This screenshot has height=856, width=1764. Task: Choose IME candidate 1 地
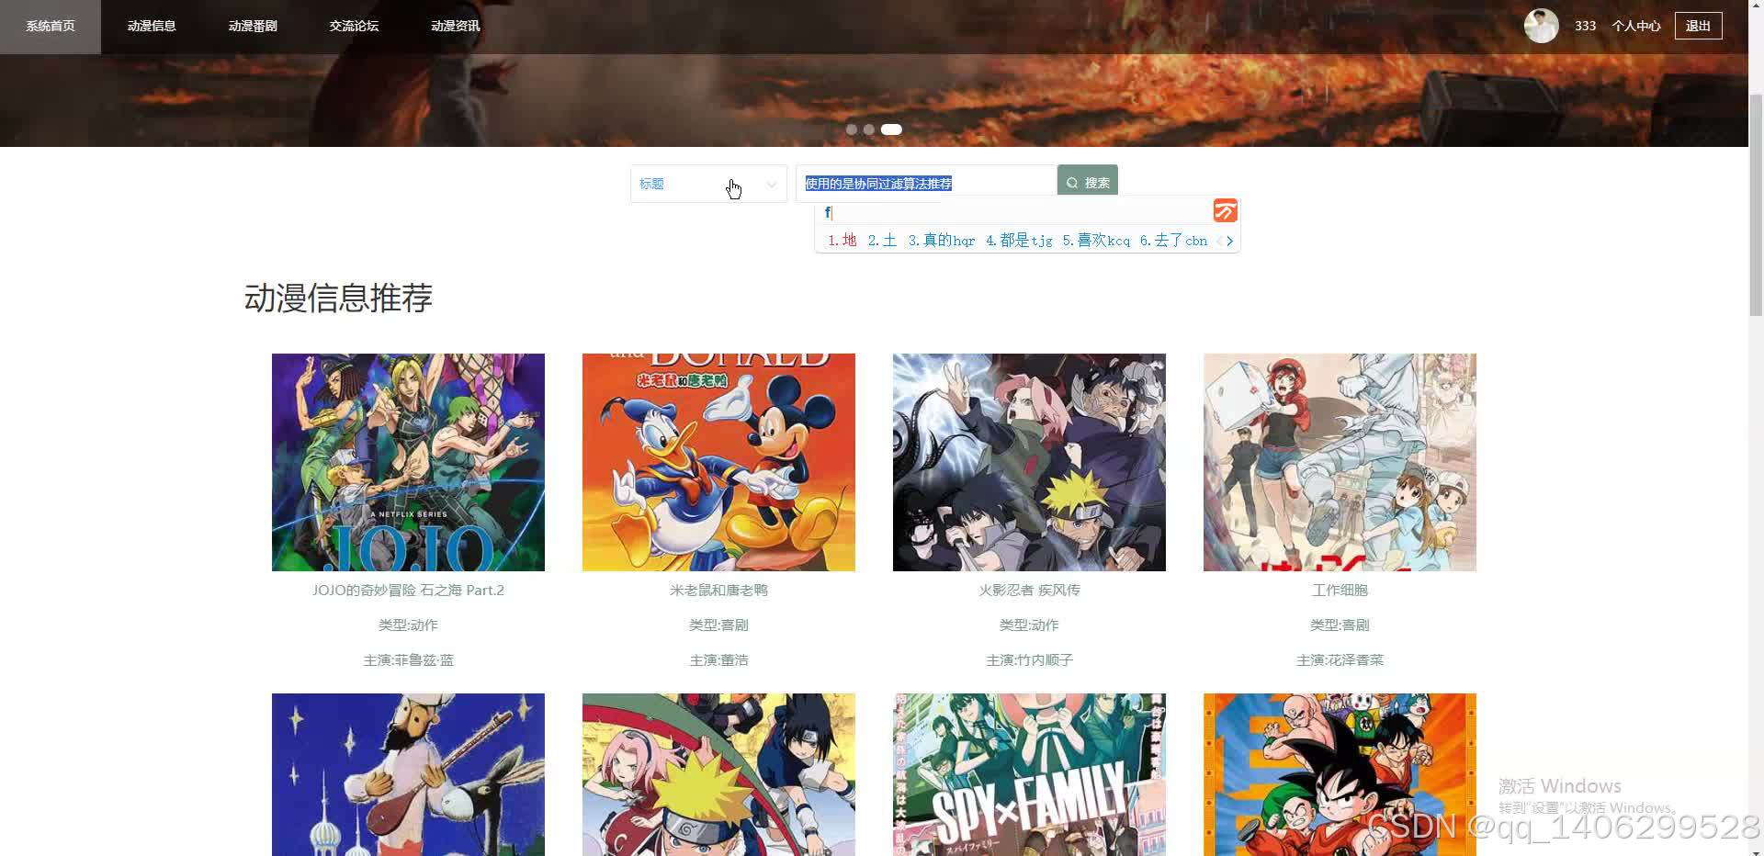[842, 241]
